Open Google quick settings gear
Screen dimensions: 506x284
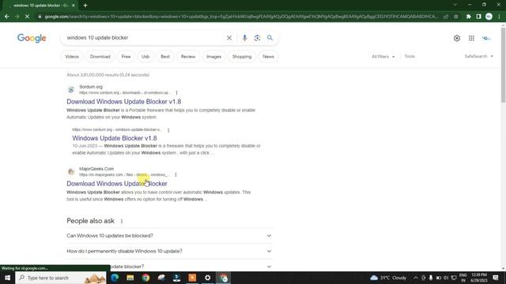click(457, 39)
